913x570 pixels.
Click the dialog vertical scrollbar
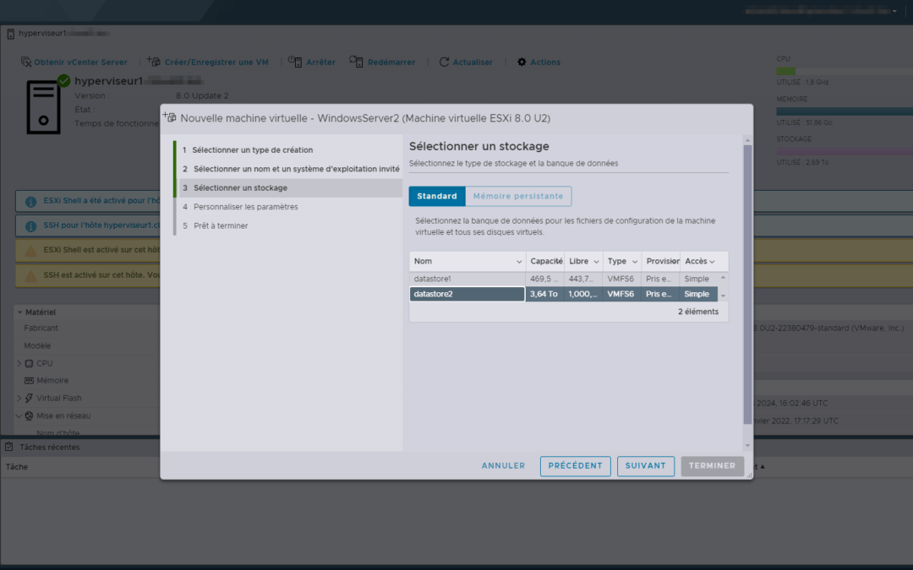point(747,285)
